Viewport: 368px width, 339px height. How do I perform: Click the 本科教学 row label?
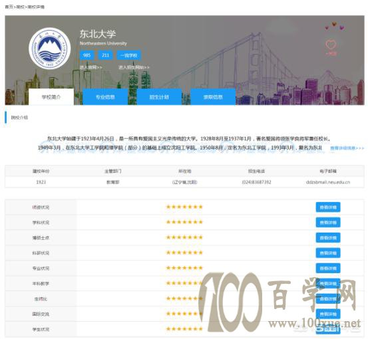(x=41, y=283)
